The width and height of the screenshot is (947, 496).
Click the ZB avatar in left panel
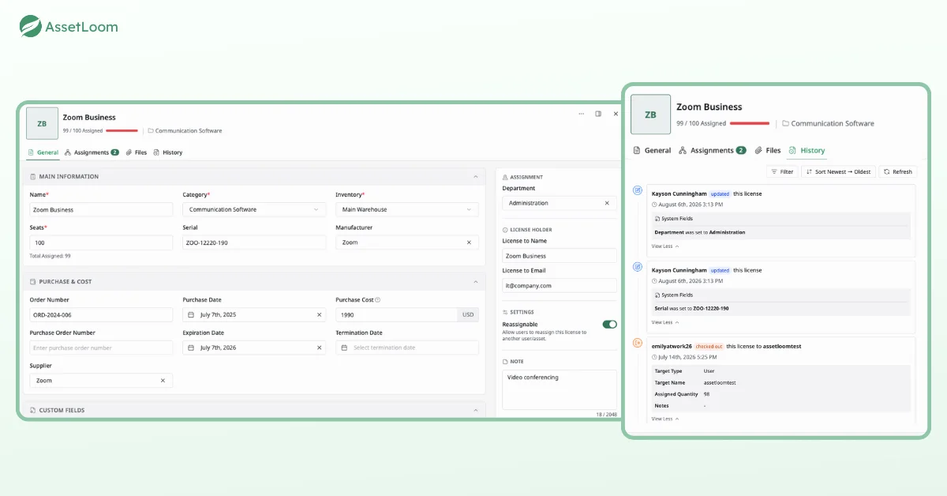coord(42,123)
